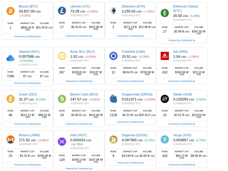Click the Skycoin blue cloud icon

(x=11, y=58)
